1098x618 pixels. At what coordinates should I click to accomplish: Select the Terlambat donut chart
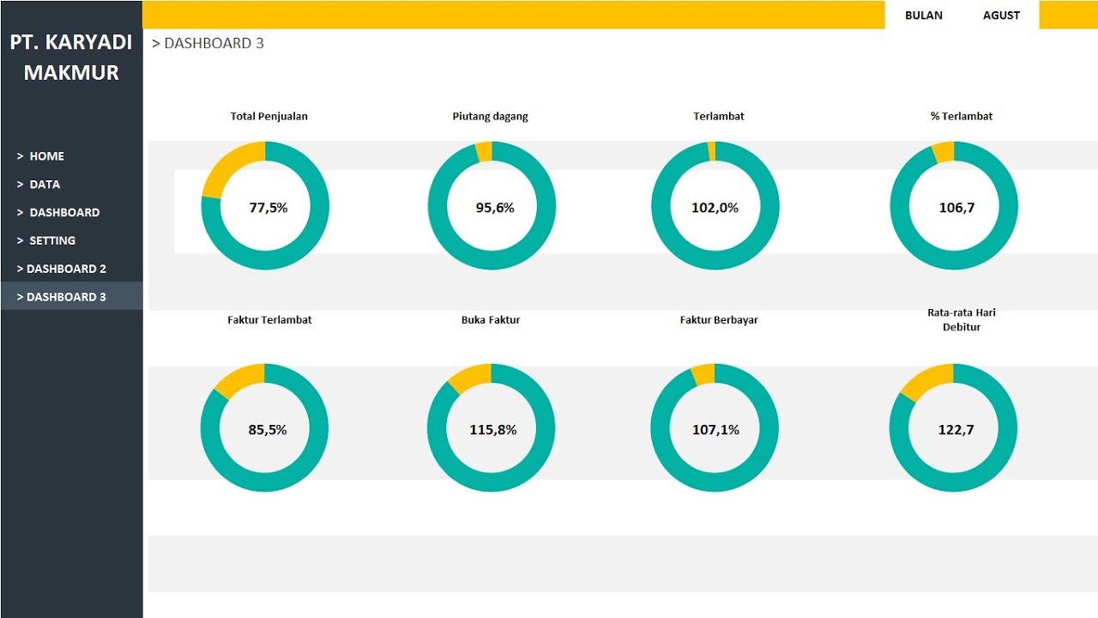pyautogui.click(x=715, y=206)
